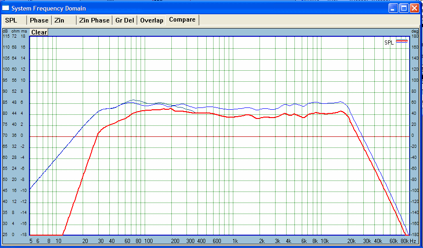Select the Compare tab
The image size is (423, 248).
182,20
